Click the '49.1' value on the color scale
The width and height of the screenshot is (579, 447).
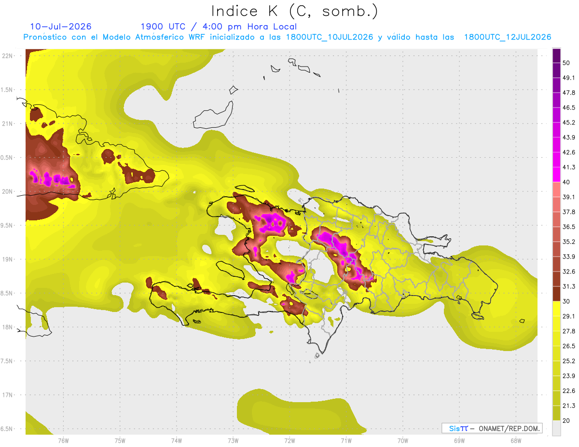[569, 78]
